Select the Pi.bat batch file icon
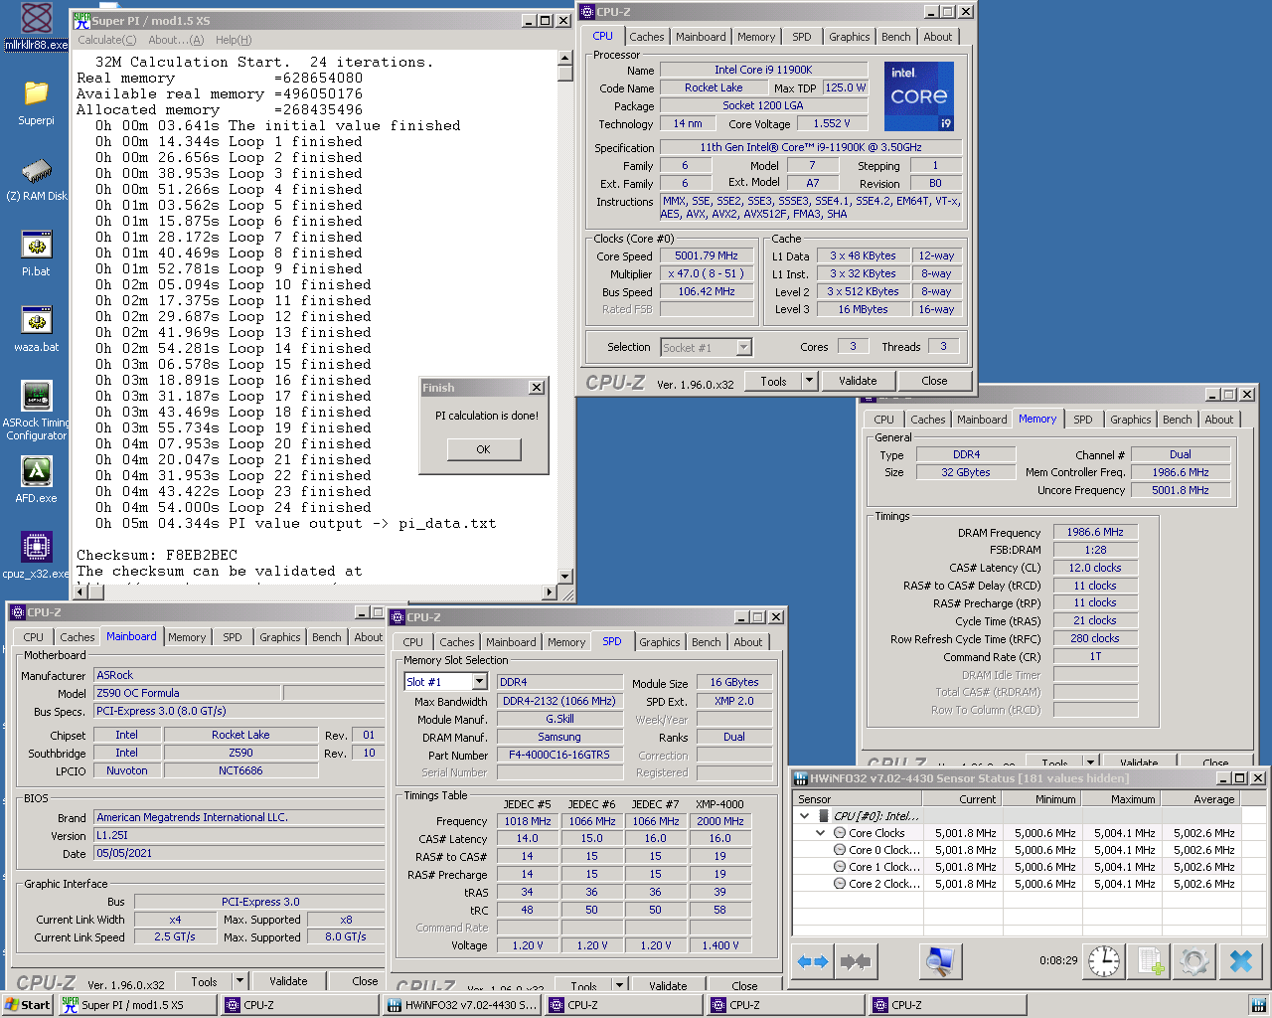 37,254
